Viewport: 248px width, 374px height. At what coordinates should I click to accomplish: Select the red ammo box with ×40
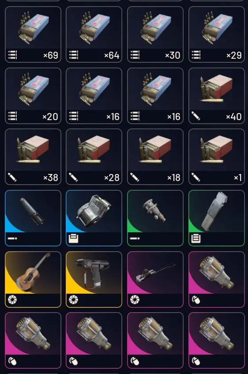[x=217, y=96]
